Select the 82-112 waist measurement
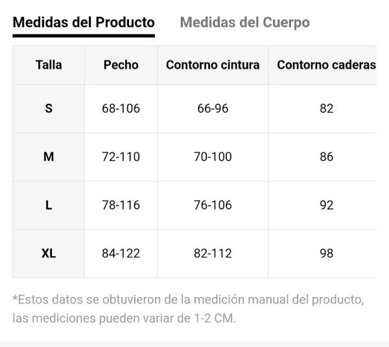The height and width of the screenshot is (347, 389). click(213, 254)
